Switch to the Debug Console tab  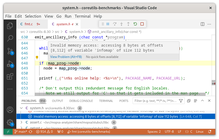tap(81, 101)
